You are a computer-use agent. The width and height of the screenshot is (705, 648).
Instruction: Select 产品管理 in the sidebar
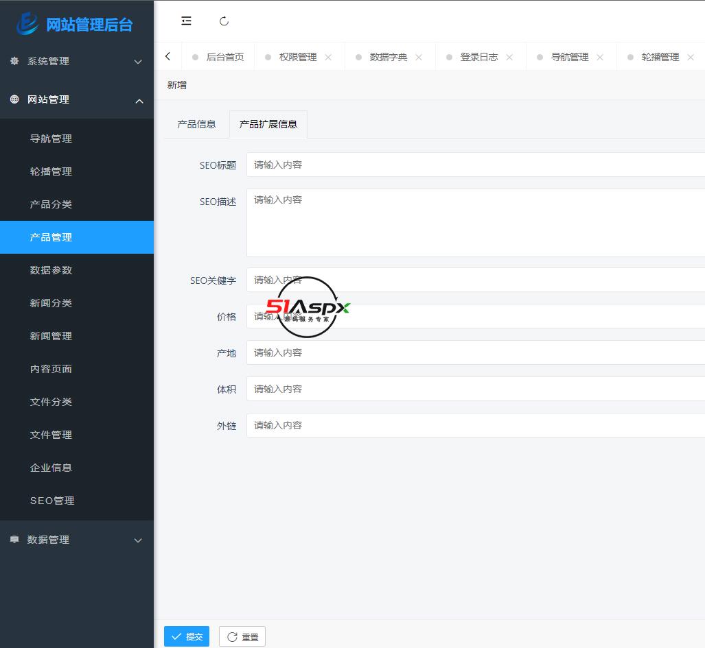(x=77, y=237)
